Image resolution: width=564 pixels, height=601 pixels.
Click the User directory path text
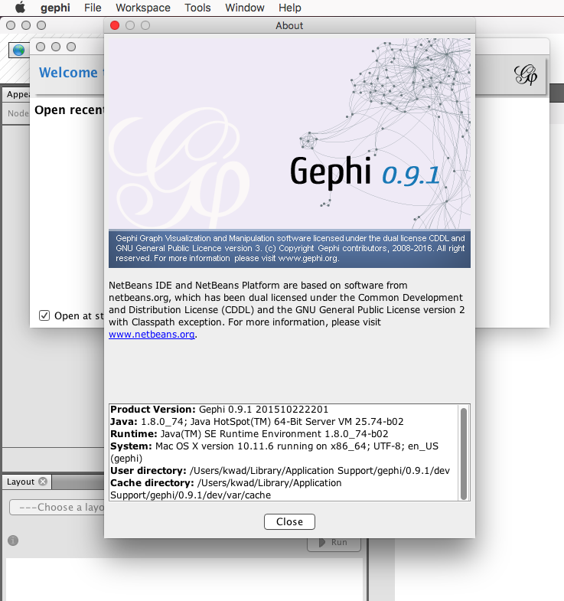coord(320,471)
